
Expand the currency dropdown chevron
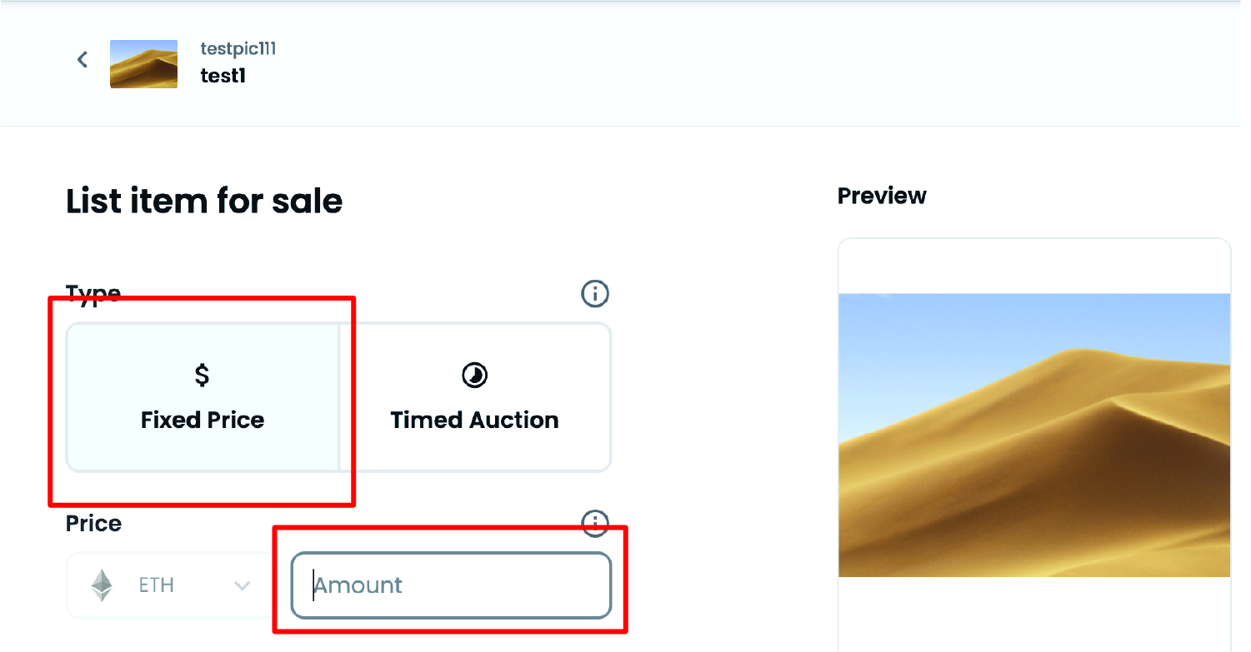[x=242, y=586]
